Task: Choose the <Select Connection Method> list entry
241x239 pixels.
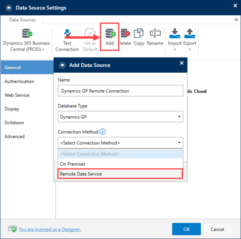Action: [x=120, y=154]
